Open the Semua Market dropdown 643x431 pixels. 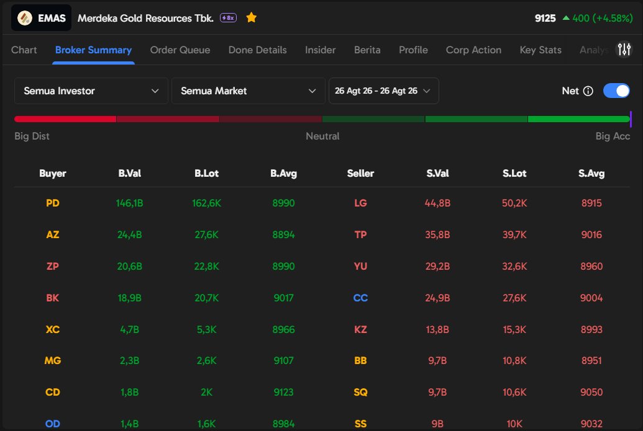(248, 91)
